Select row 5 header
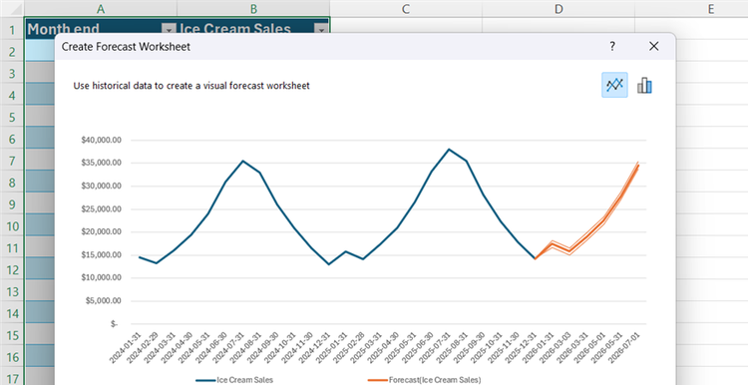This screenshot has width=748, height=385. (12, 118)
